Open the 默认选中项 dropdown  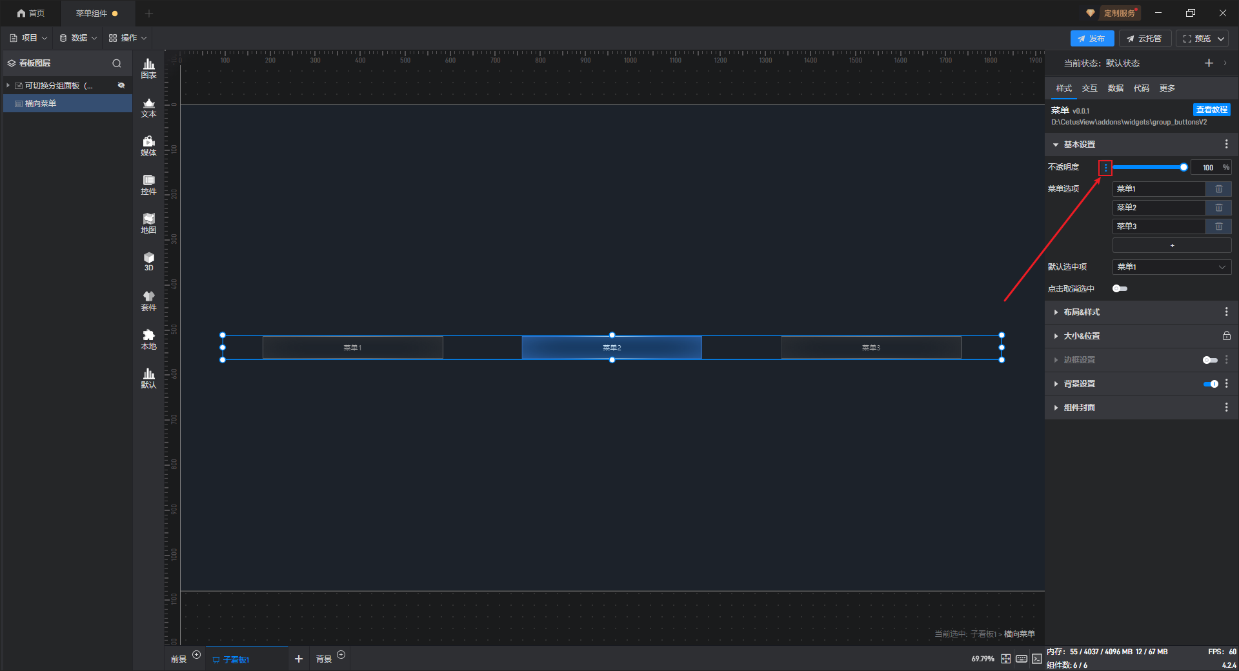coord(1172,267)
